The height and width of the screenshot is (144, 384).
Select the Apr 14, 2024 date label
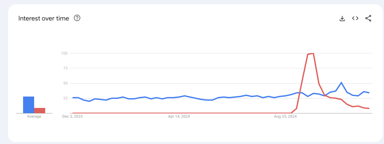tap(179, 116)
